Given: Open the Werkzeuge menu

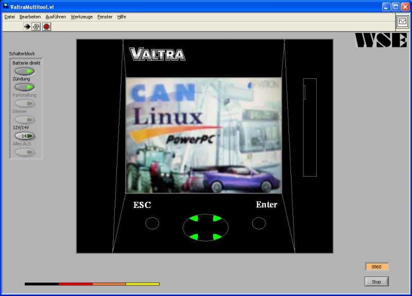Looking at the screenshot, I should click(x=82, y=17).
